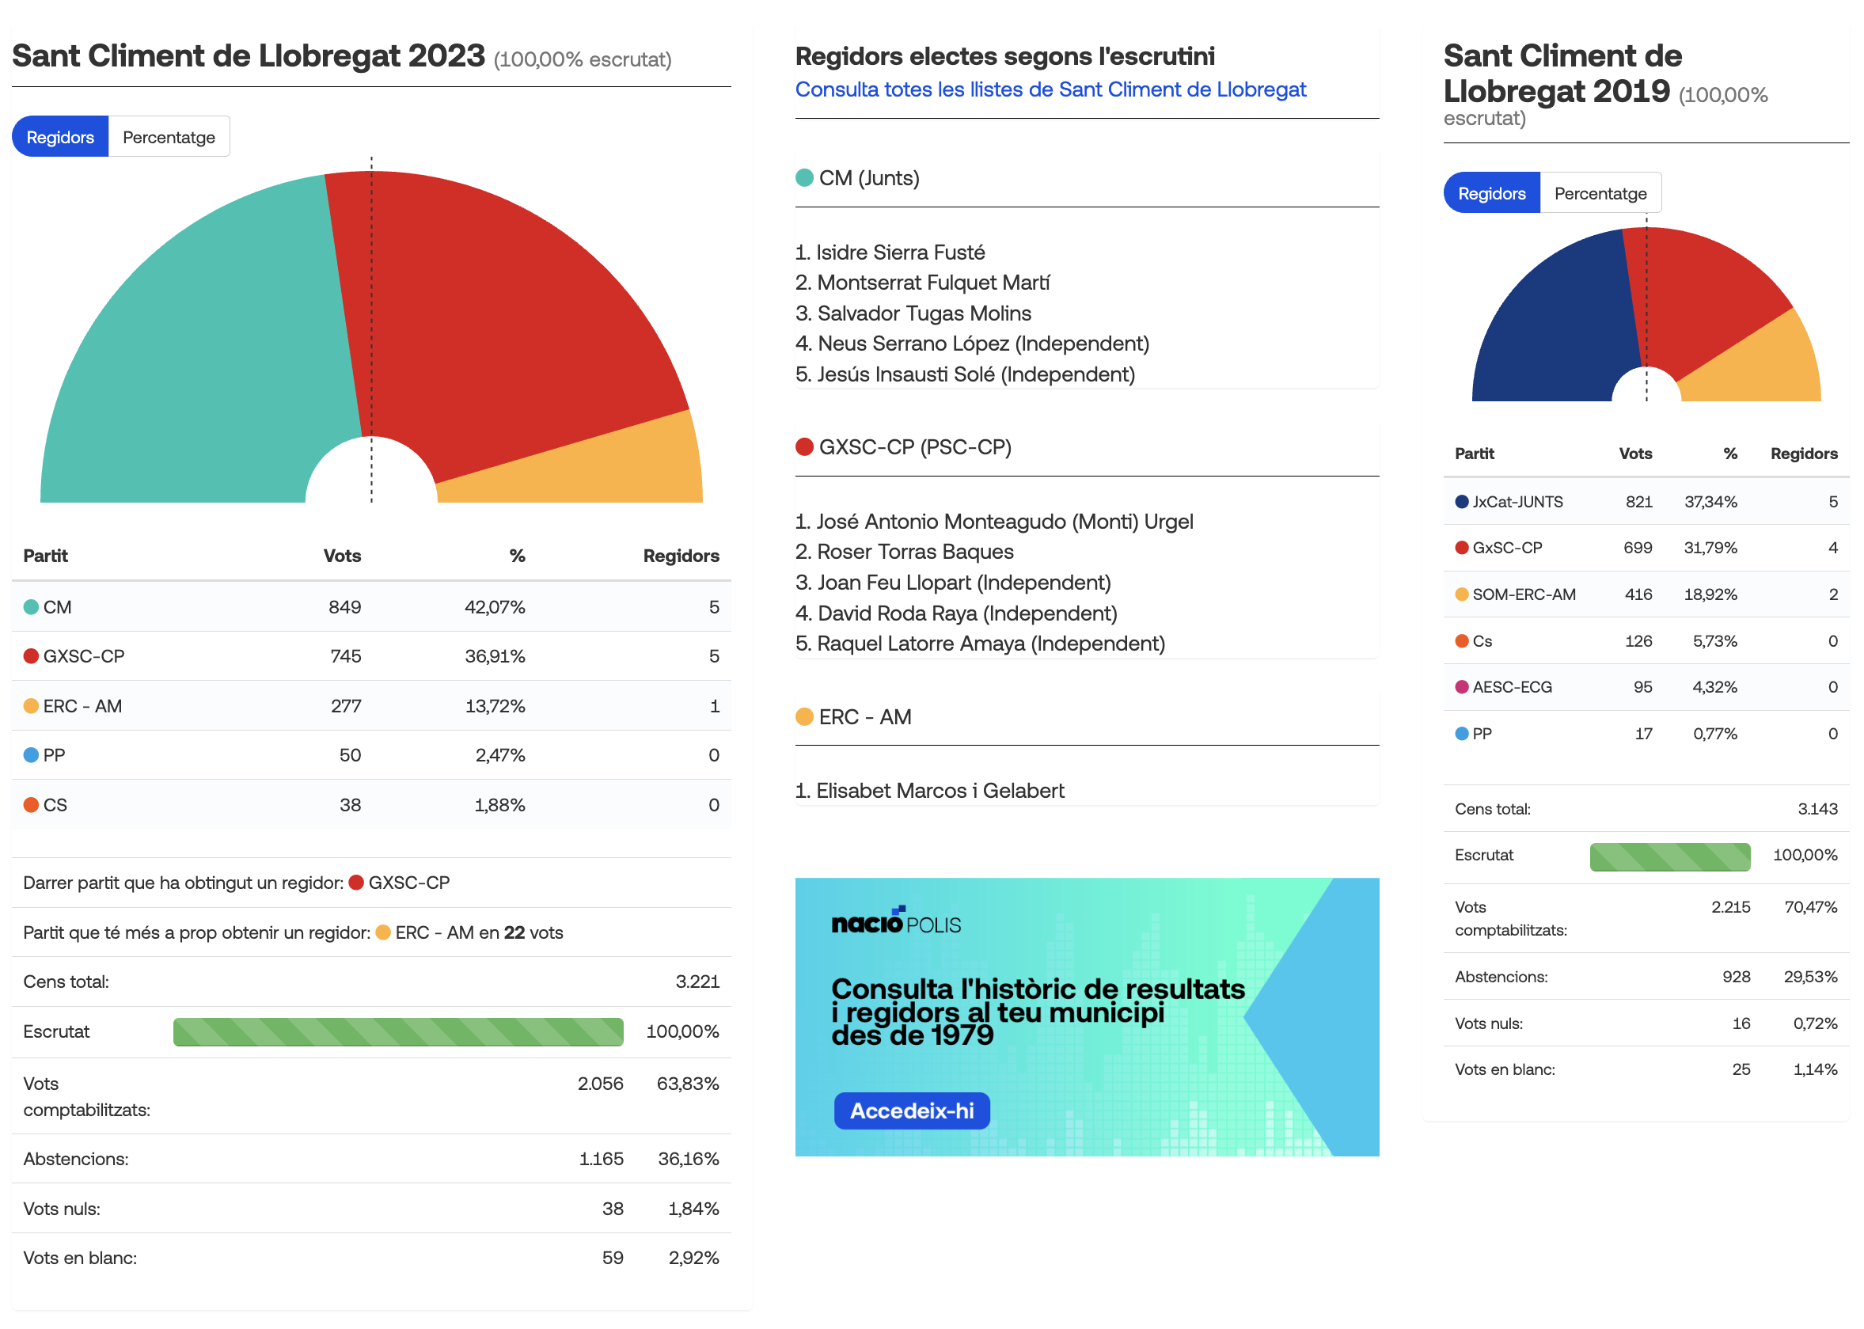
Task: Click 'Raquel Latorre Amaya (Independent)' entry
Action: tap(980, 644)
